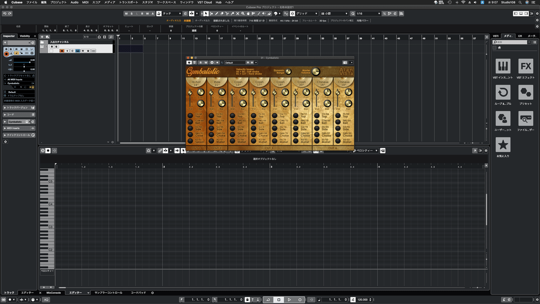Open the Audio menu in menu bar
Viewport: 540px width, 304px height.
pos(75,2)
